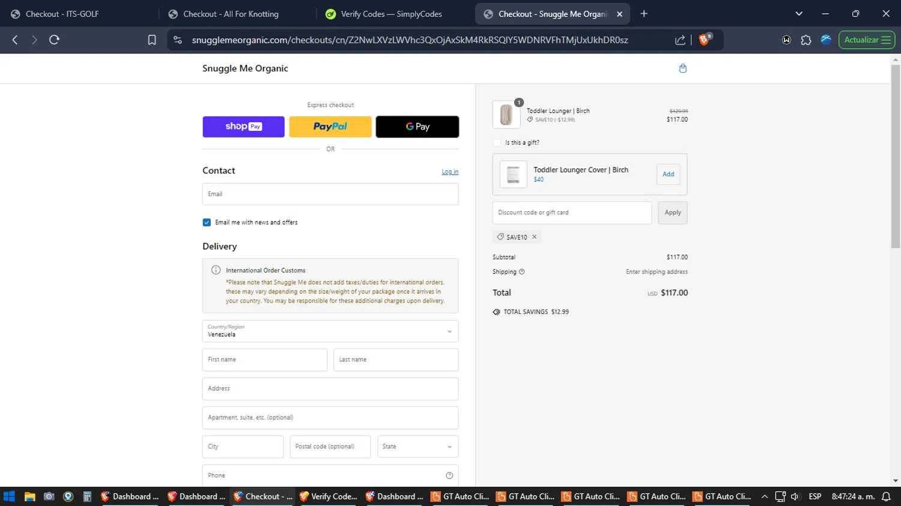Click the scrollbar down arrow
Screen dimensions: 901x506
coord(896,481)
